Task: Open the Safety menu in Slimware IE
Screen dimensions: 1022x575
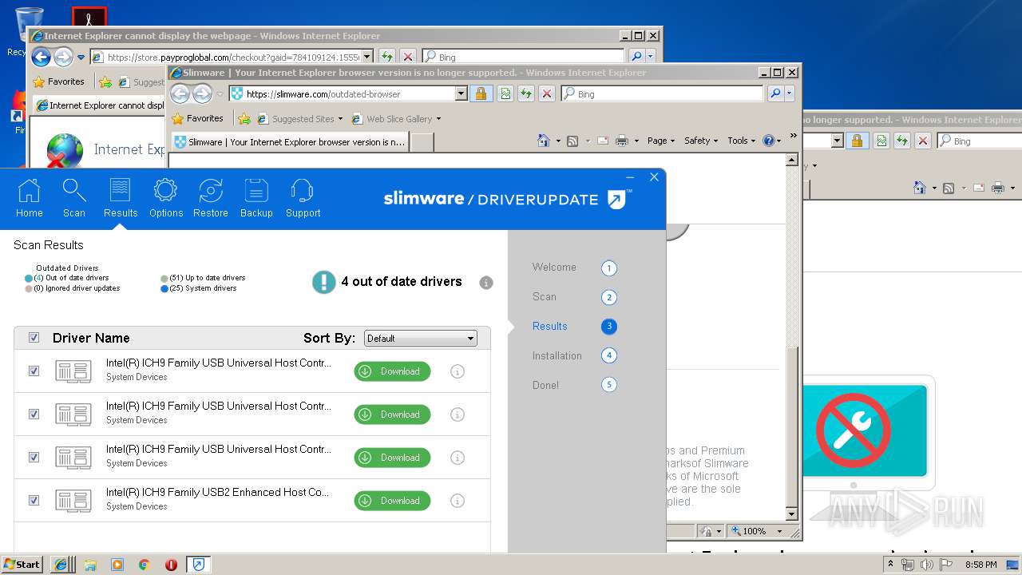Action: tap(701, 141)
